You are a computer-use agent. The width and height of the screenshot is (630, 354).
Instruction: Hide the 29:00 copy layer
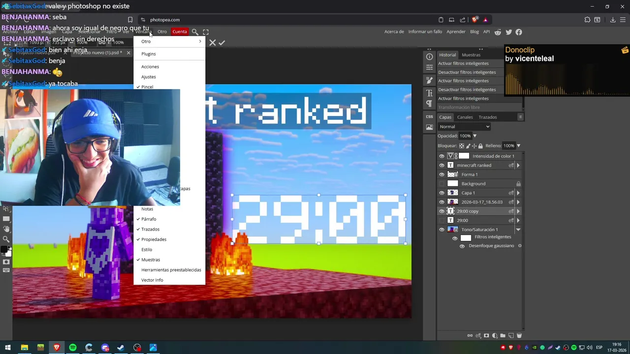point(441,211)
